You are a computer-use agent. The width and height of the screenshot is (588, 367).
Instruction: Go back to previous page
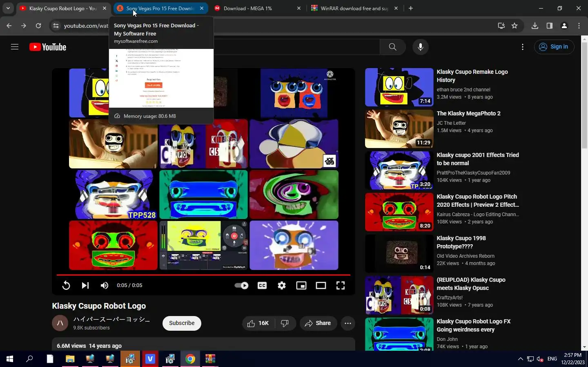pyautogui.click(x=9, y=26)
